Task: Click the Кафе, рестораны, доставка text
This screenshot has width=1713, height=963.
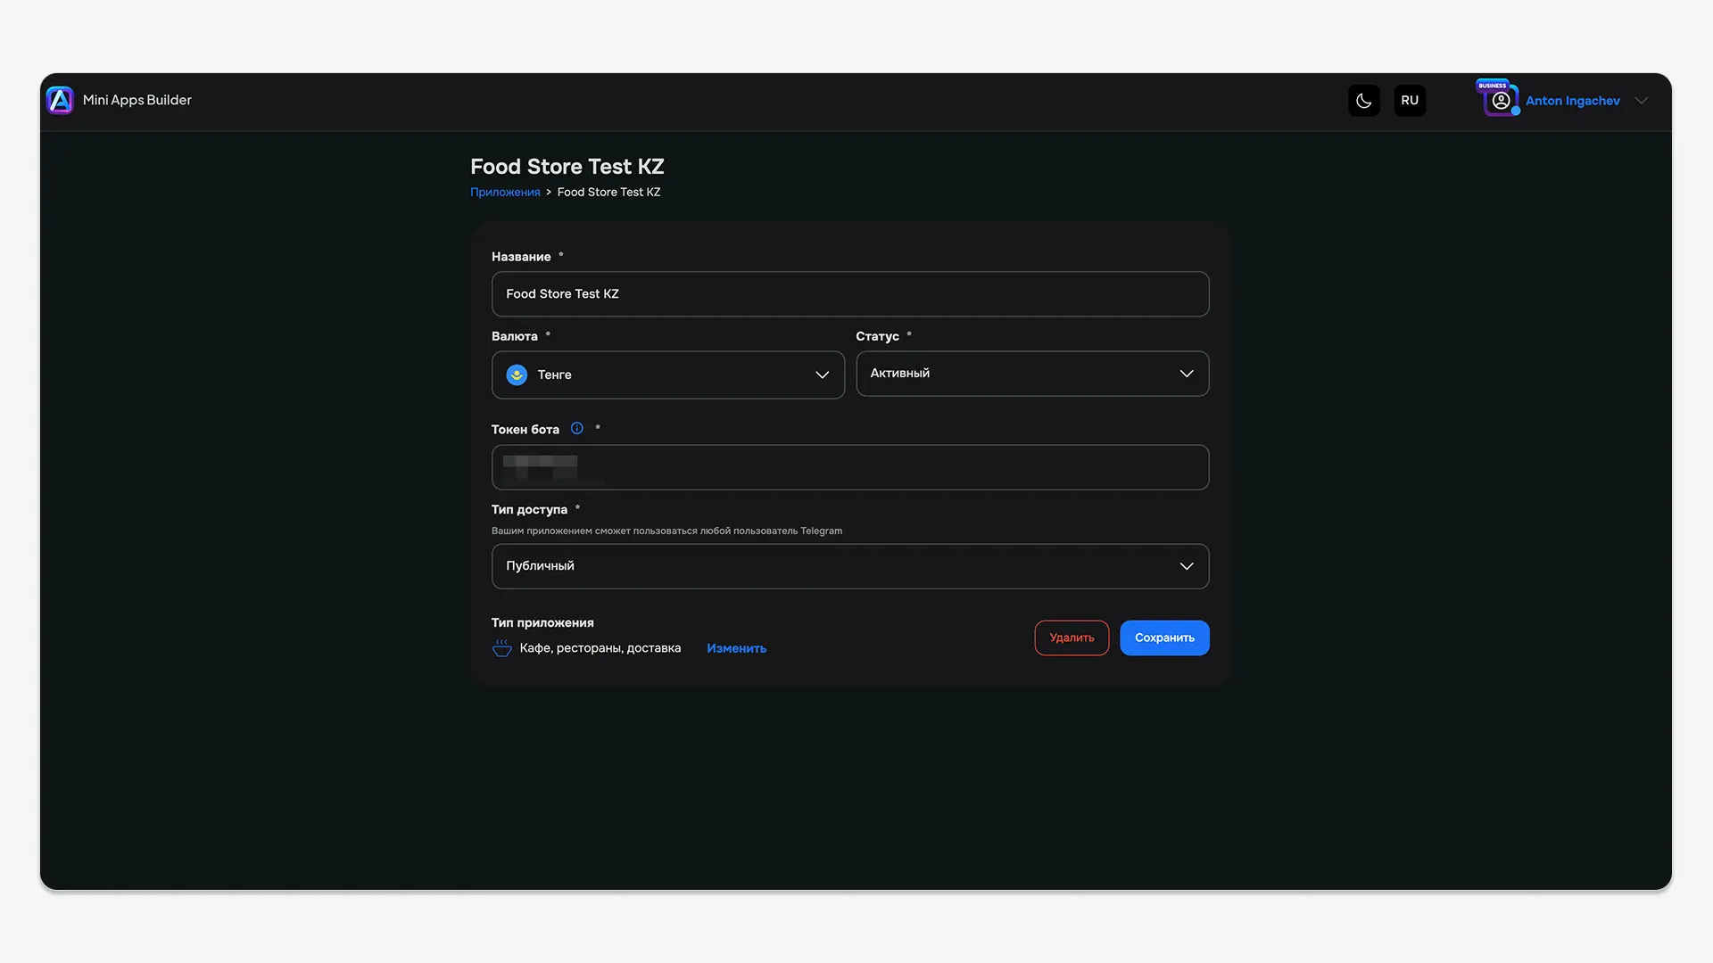Action: pos(600,648)
